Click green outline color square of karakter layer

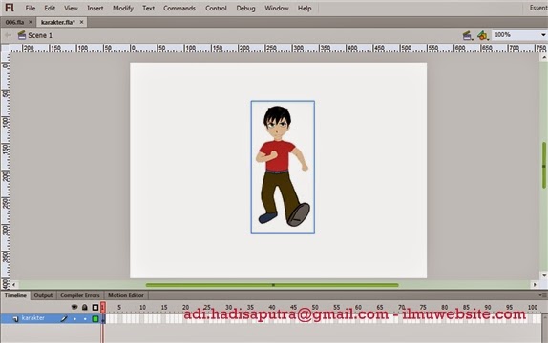pos(95,318)
